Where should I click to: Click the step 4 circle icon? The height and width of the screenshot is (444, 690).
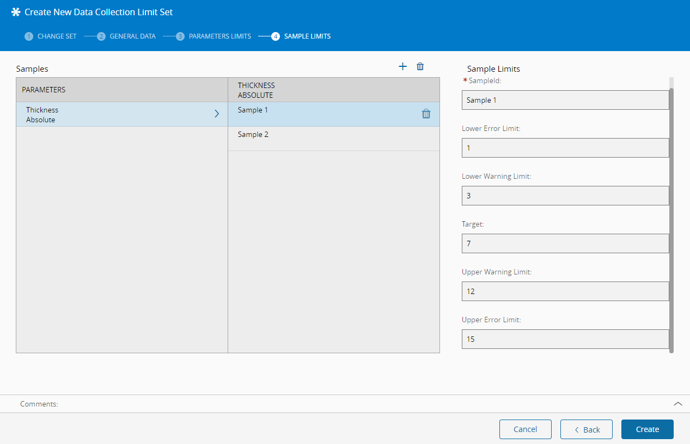(276, 36)
